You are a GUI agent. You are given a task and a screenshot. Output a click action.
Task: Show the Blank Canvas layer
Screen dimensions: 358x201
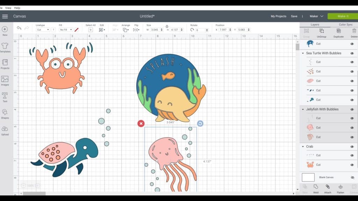click(352, 177)
